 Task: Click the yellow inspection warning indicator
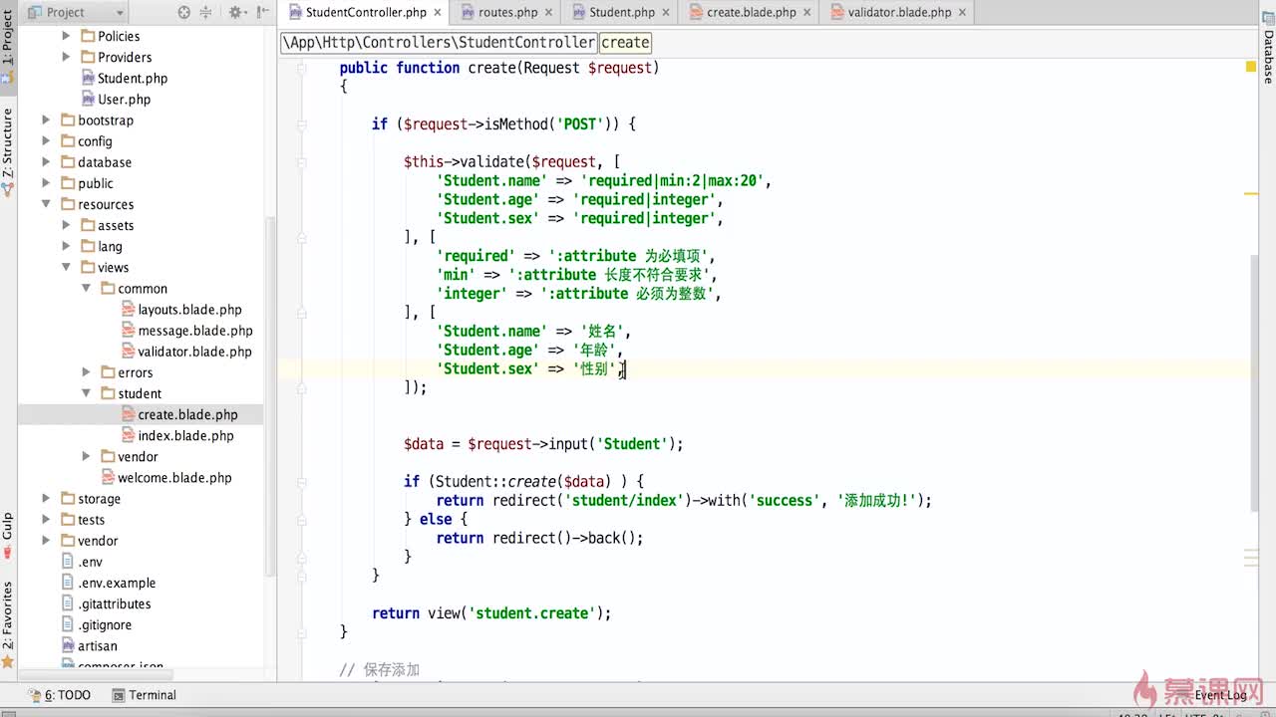pos(1251,66)
